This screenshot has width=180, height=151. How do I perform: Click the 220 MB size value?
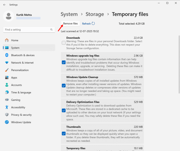(x=138, y=127)
